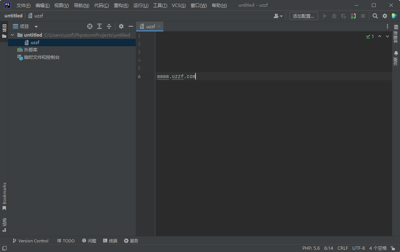Open the TODO tool window
This screenshot has width=400, height=252.
pyautogui.click(x=66, y=241)
